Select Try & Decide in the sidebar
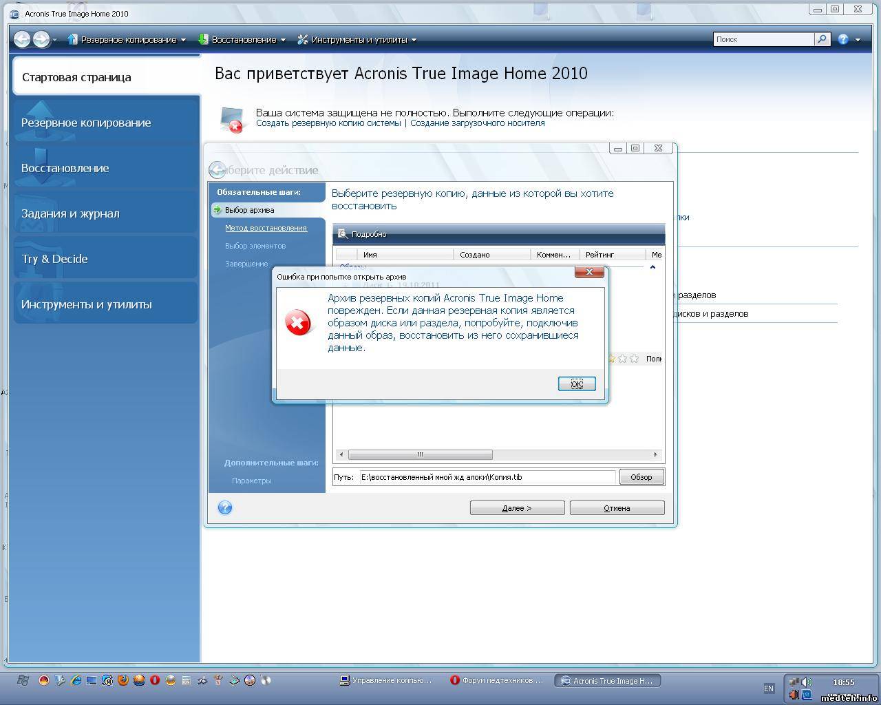The height and width of the screenshot is (705, 881). point(55,259)
